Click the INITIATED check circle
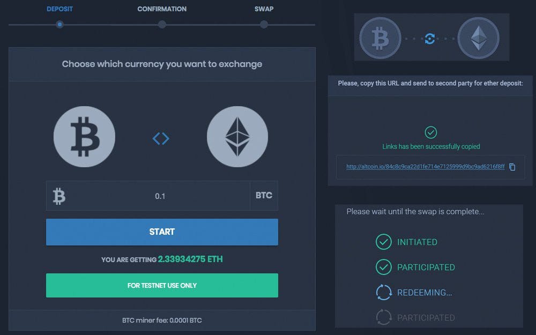 click(384, 242)
